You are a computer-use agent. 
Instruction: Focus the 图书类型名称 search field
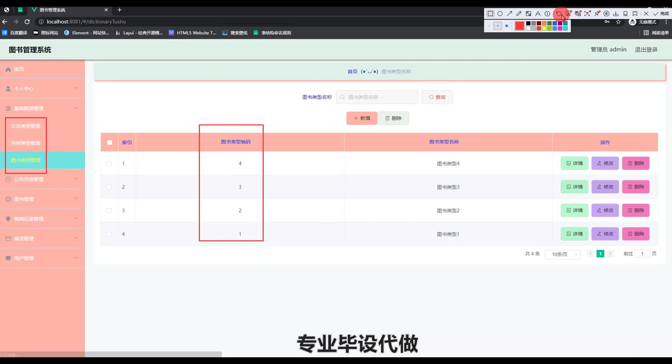coord(377,97)
